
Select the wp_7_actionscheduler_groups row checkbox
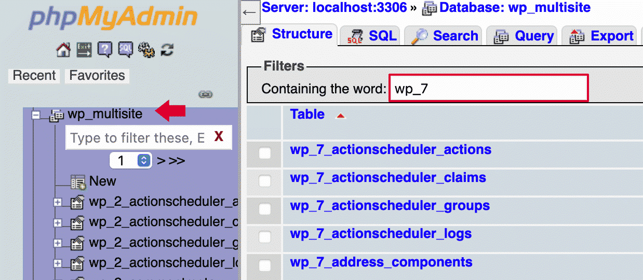click(265, 209)
